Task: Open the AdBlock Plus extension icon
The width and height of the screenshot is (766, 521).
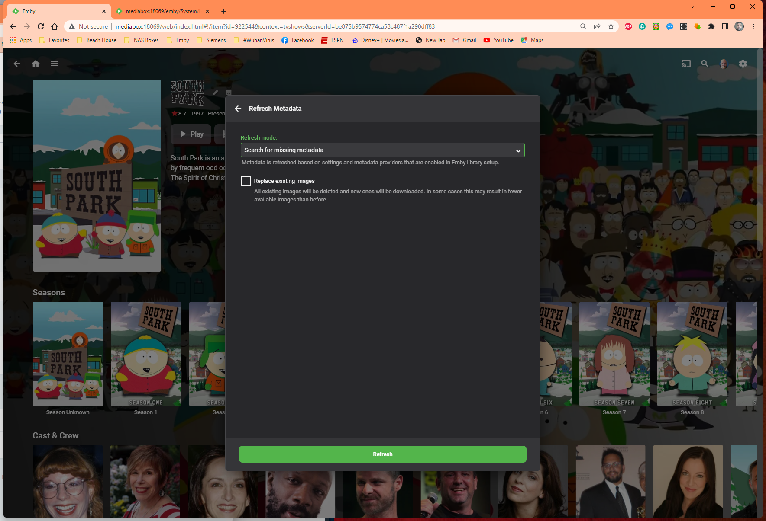Action: 628,26
